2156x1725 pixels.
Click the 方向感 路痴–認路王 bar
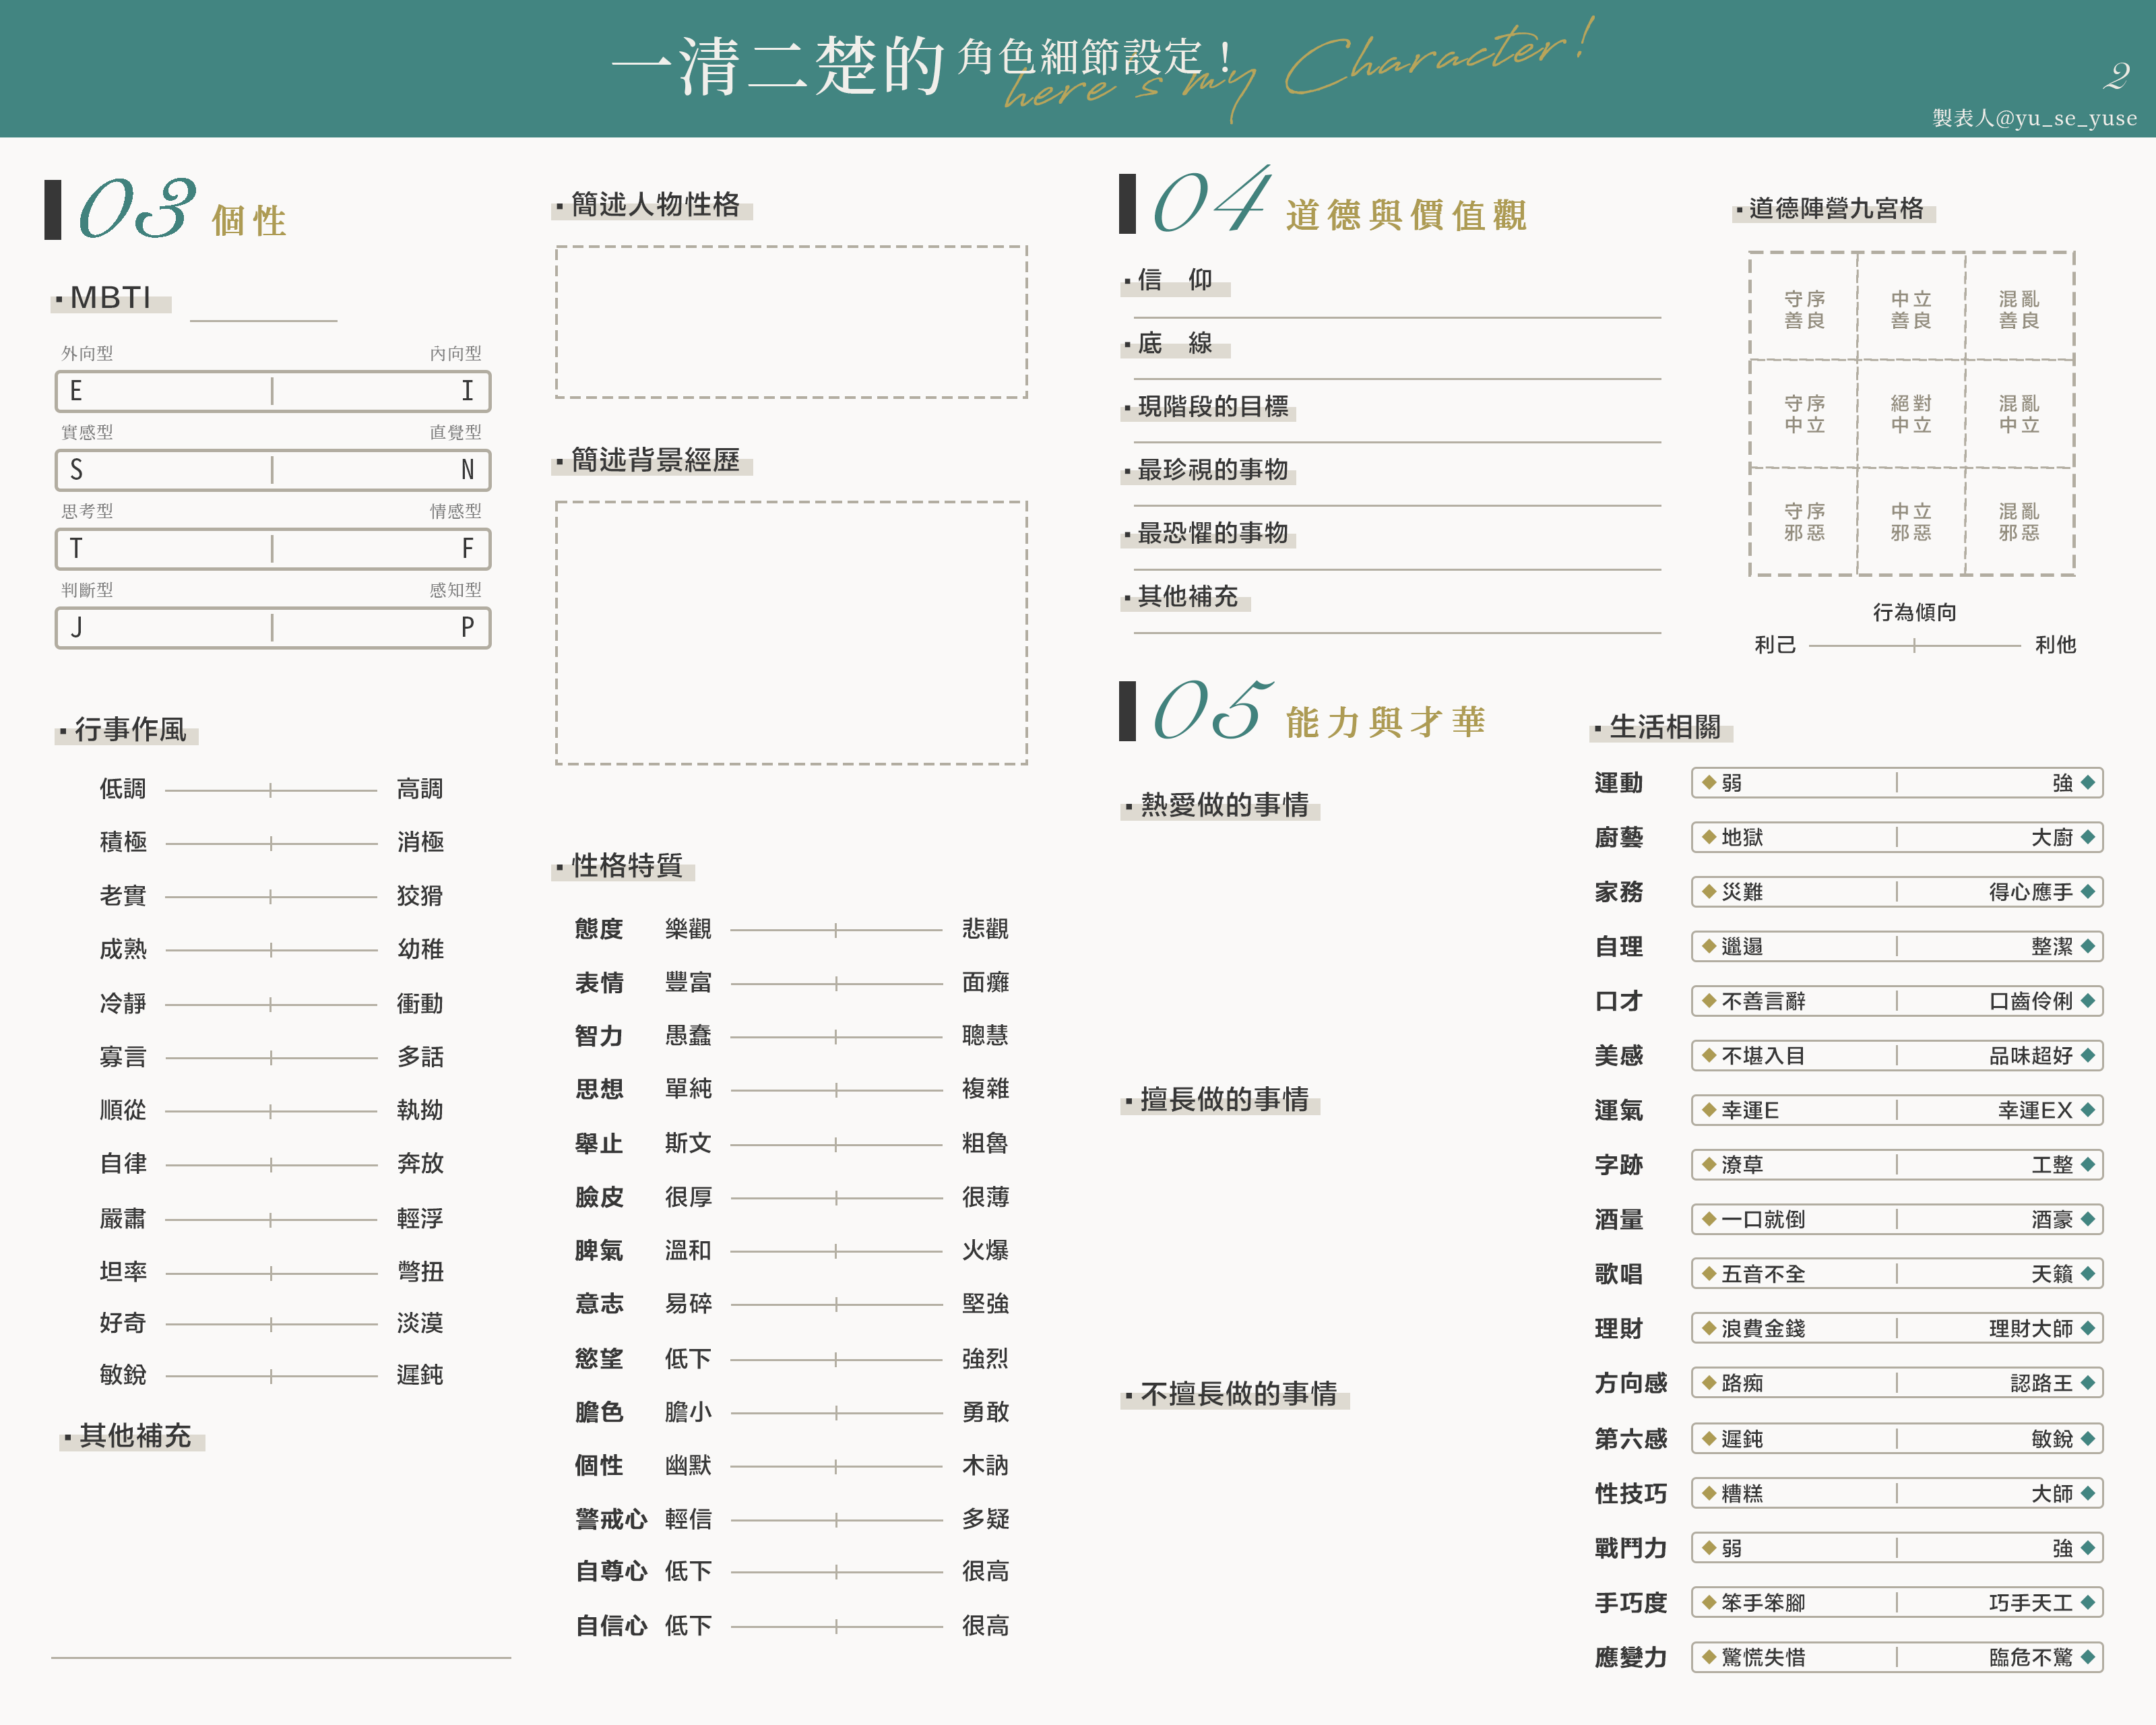1897,1383
